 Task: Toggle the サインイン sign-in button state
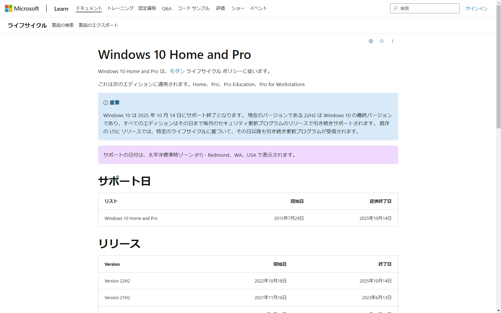[477, 8]
